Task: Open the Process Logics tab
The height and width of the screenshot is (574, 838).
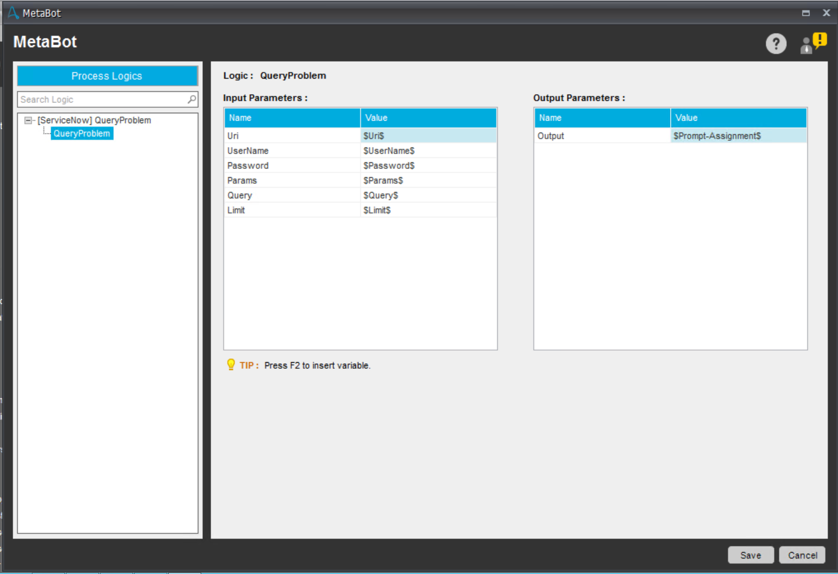Action: [x=107, y=76]
